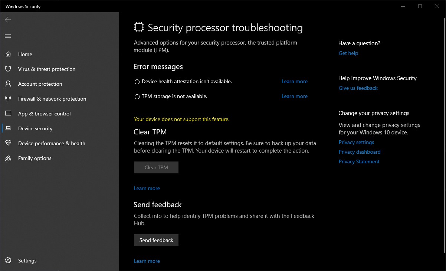
Task: Minimize the Windows Security window
Action: click(x=403, y=6)
